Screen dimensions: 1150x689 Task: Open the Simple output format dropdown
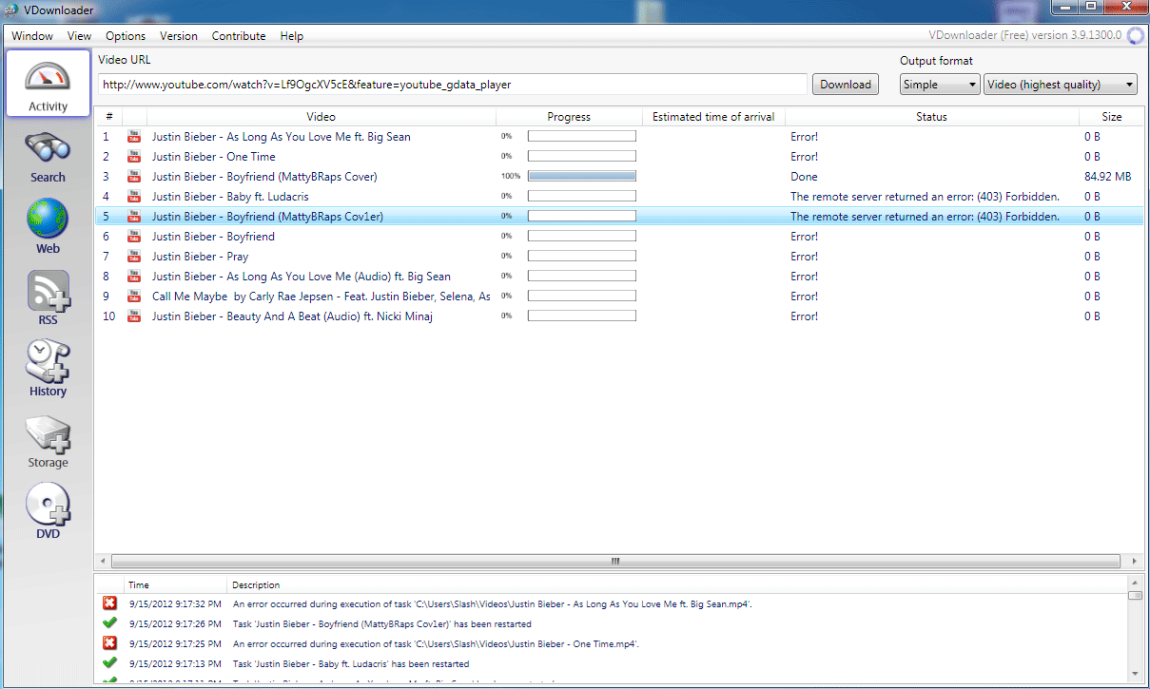coord(939,84)
